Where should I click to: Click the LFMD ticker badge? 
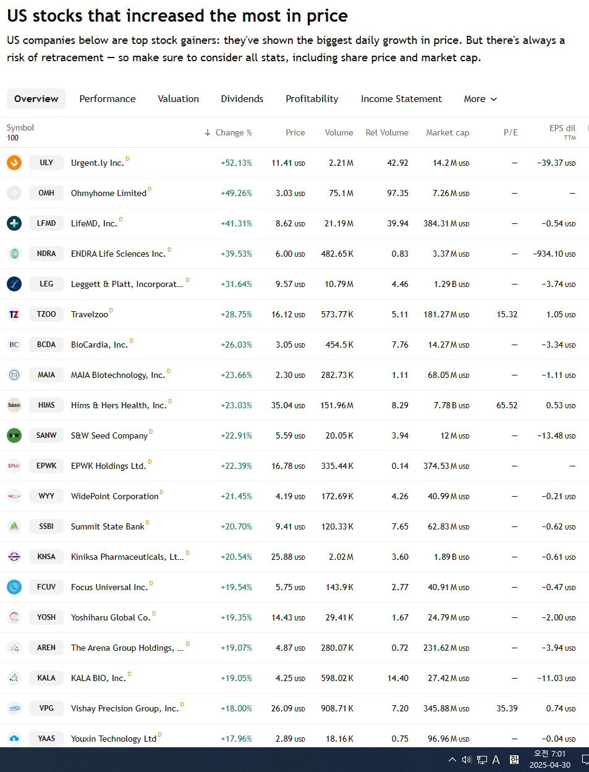(46, 223)
